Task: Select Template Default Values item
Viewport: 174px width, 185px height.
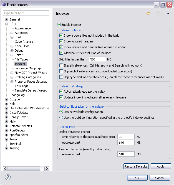Action: point(31,90)
